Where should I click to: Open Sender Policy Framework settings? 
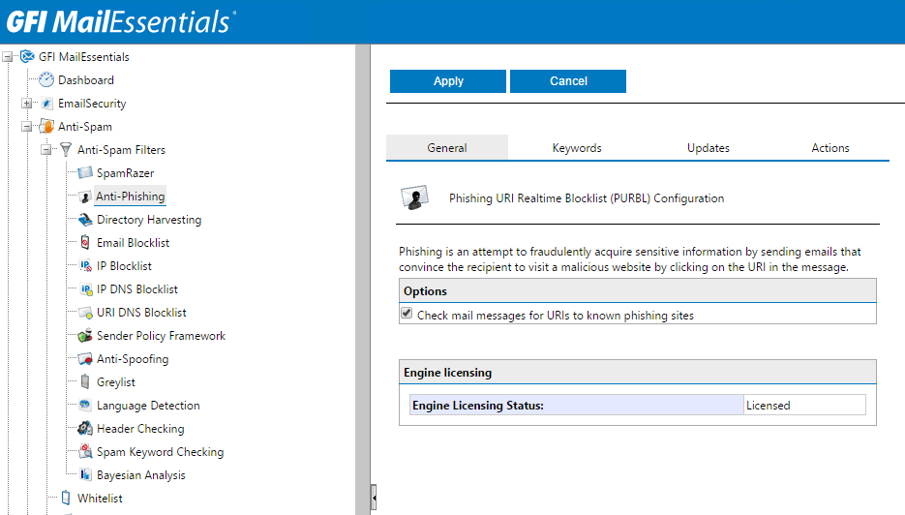coord(161,336)
